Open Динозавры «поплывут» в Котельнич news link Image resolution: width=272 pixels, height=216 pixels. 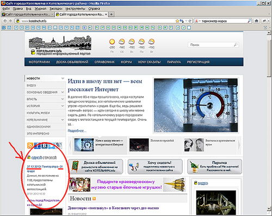pos(113,208)
